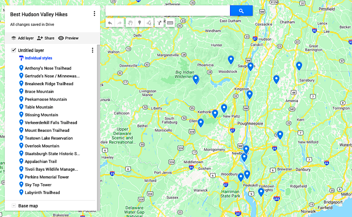Click map pin west of Salisbury
Screen dimensions: 352x217
(276, 79)
